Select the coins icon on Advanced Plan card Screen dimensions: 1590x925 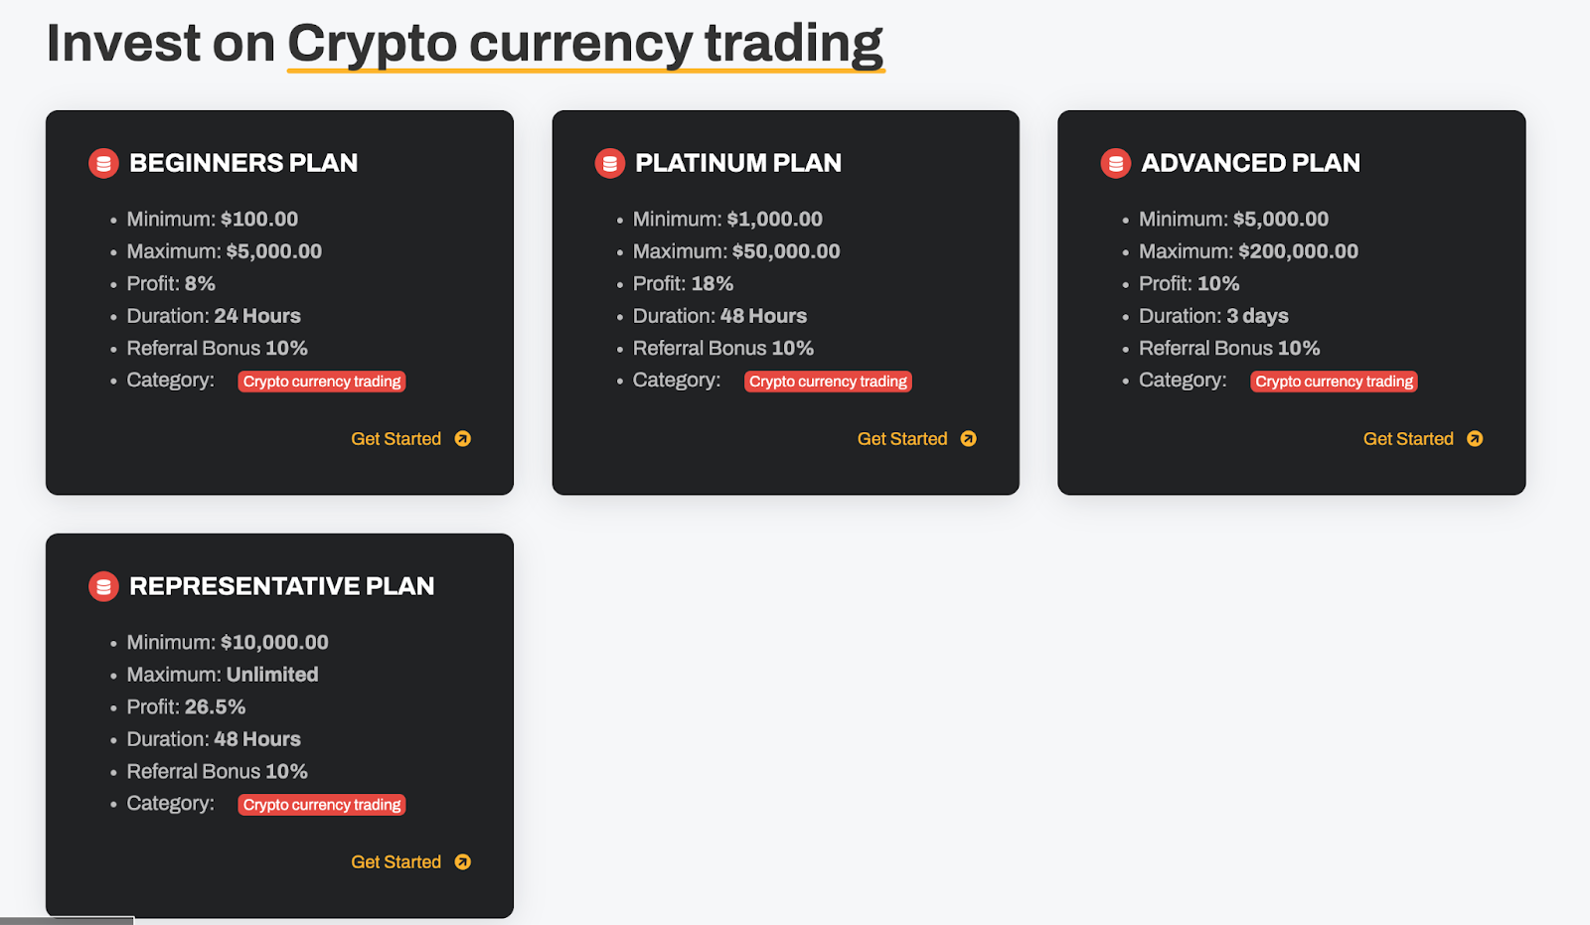[1115, 163]
